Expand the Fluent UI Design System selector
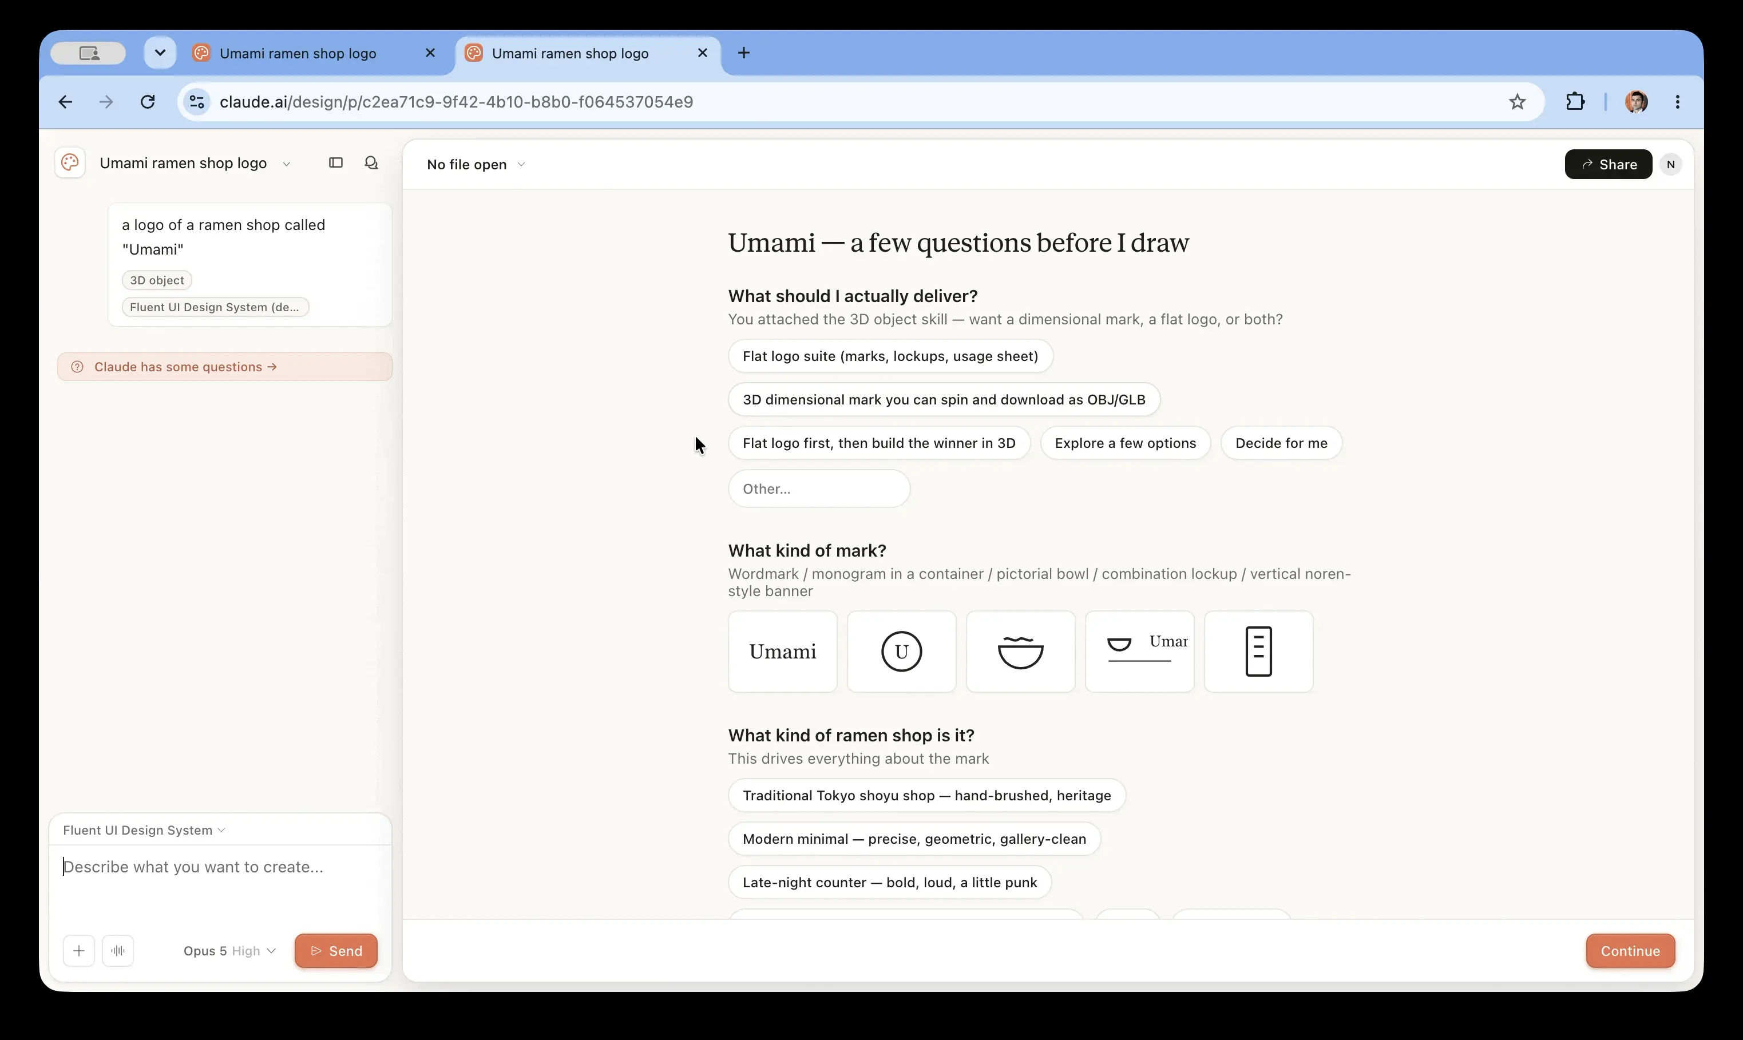The height and width of the screenshot is (1040, 1743). [x=144, y=831]
